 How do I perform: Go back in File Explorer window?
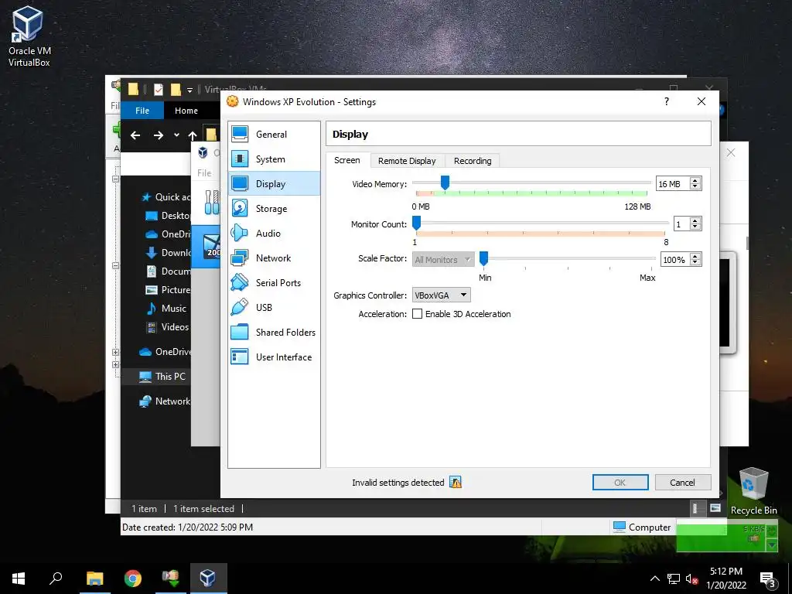(135, 135)
